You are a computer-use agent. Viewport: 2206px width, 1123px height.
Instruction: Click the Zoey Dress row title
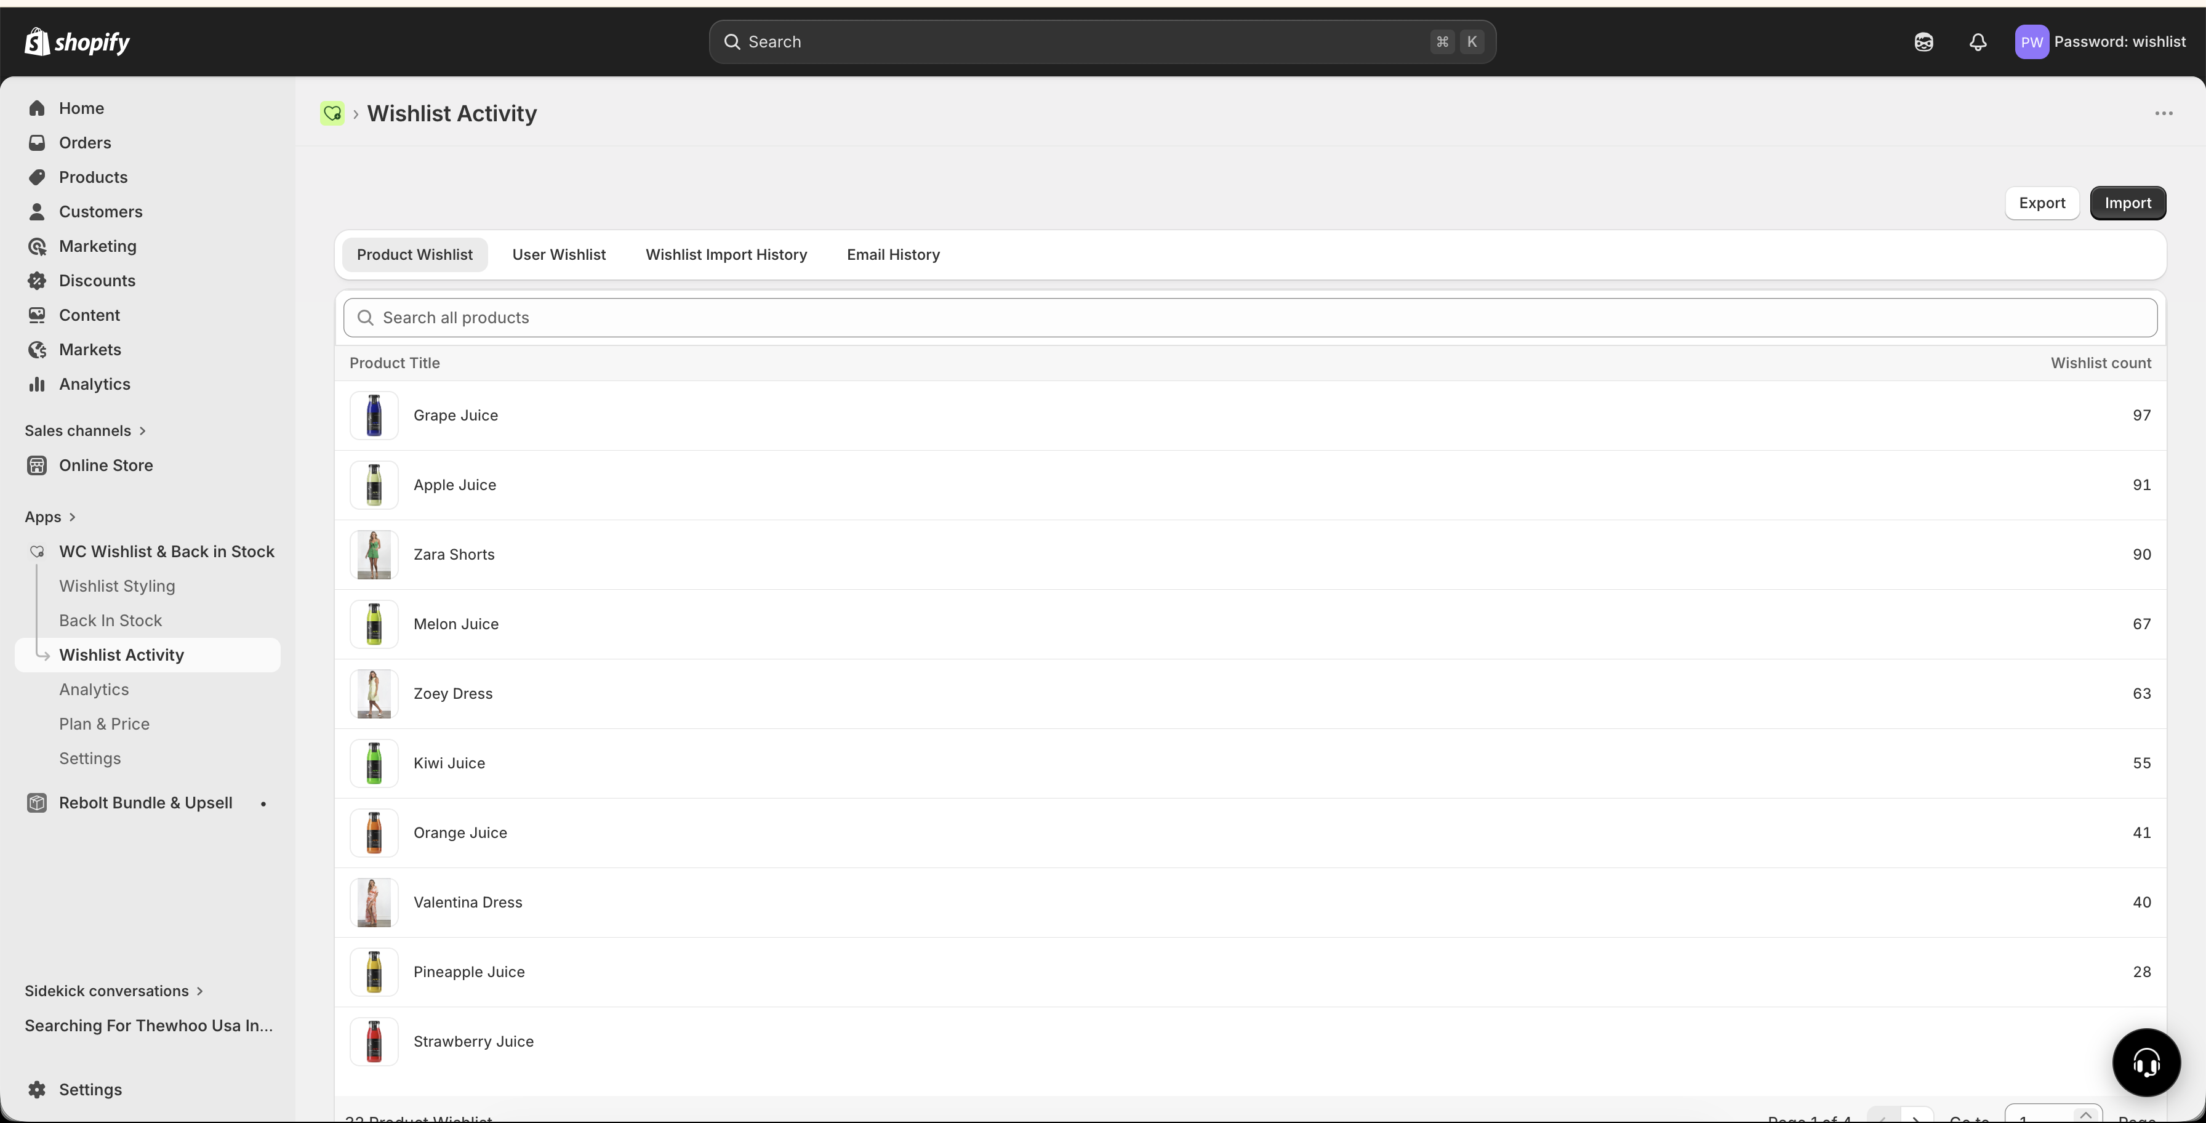pos(453,694)
